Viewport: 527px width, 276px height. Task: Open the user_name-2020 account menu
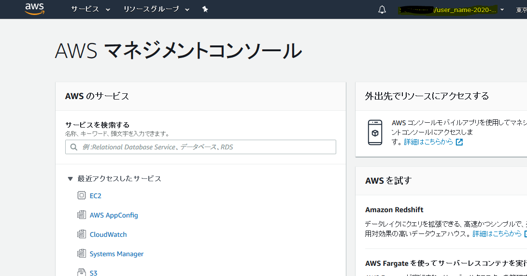point(451,10)
